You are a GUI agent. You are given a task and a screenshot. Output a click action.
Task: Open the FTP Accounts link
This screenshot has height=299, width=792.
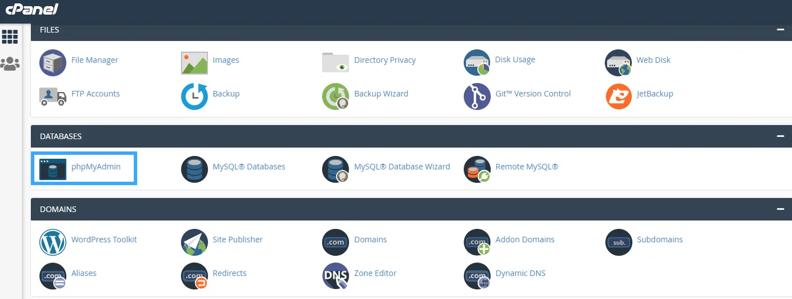(x=96, y=94)
